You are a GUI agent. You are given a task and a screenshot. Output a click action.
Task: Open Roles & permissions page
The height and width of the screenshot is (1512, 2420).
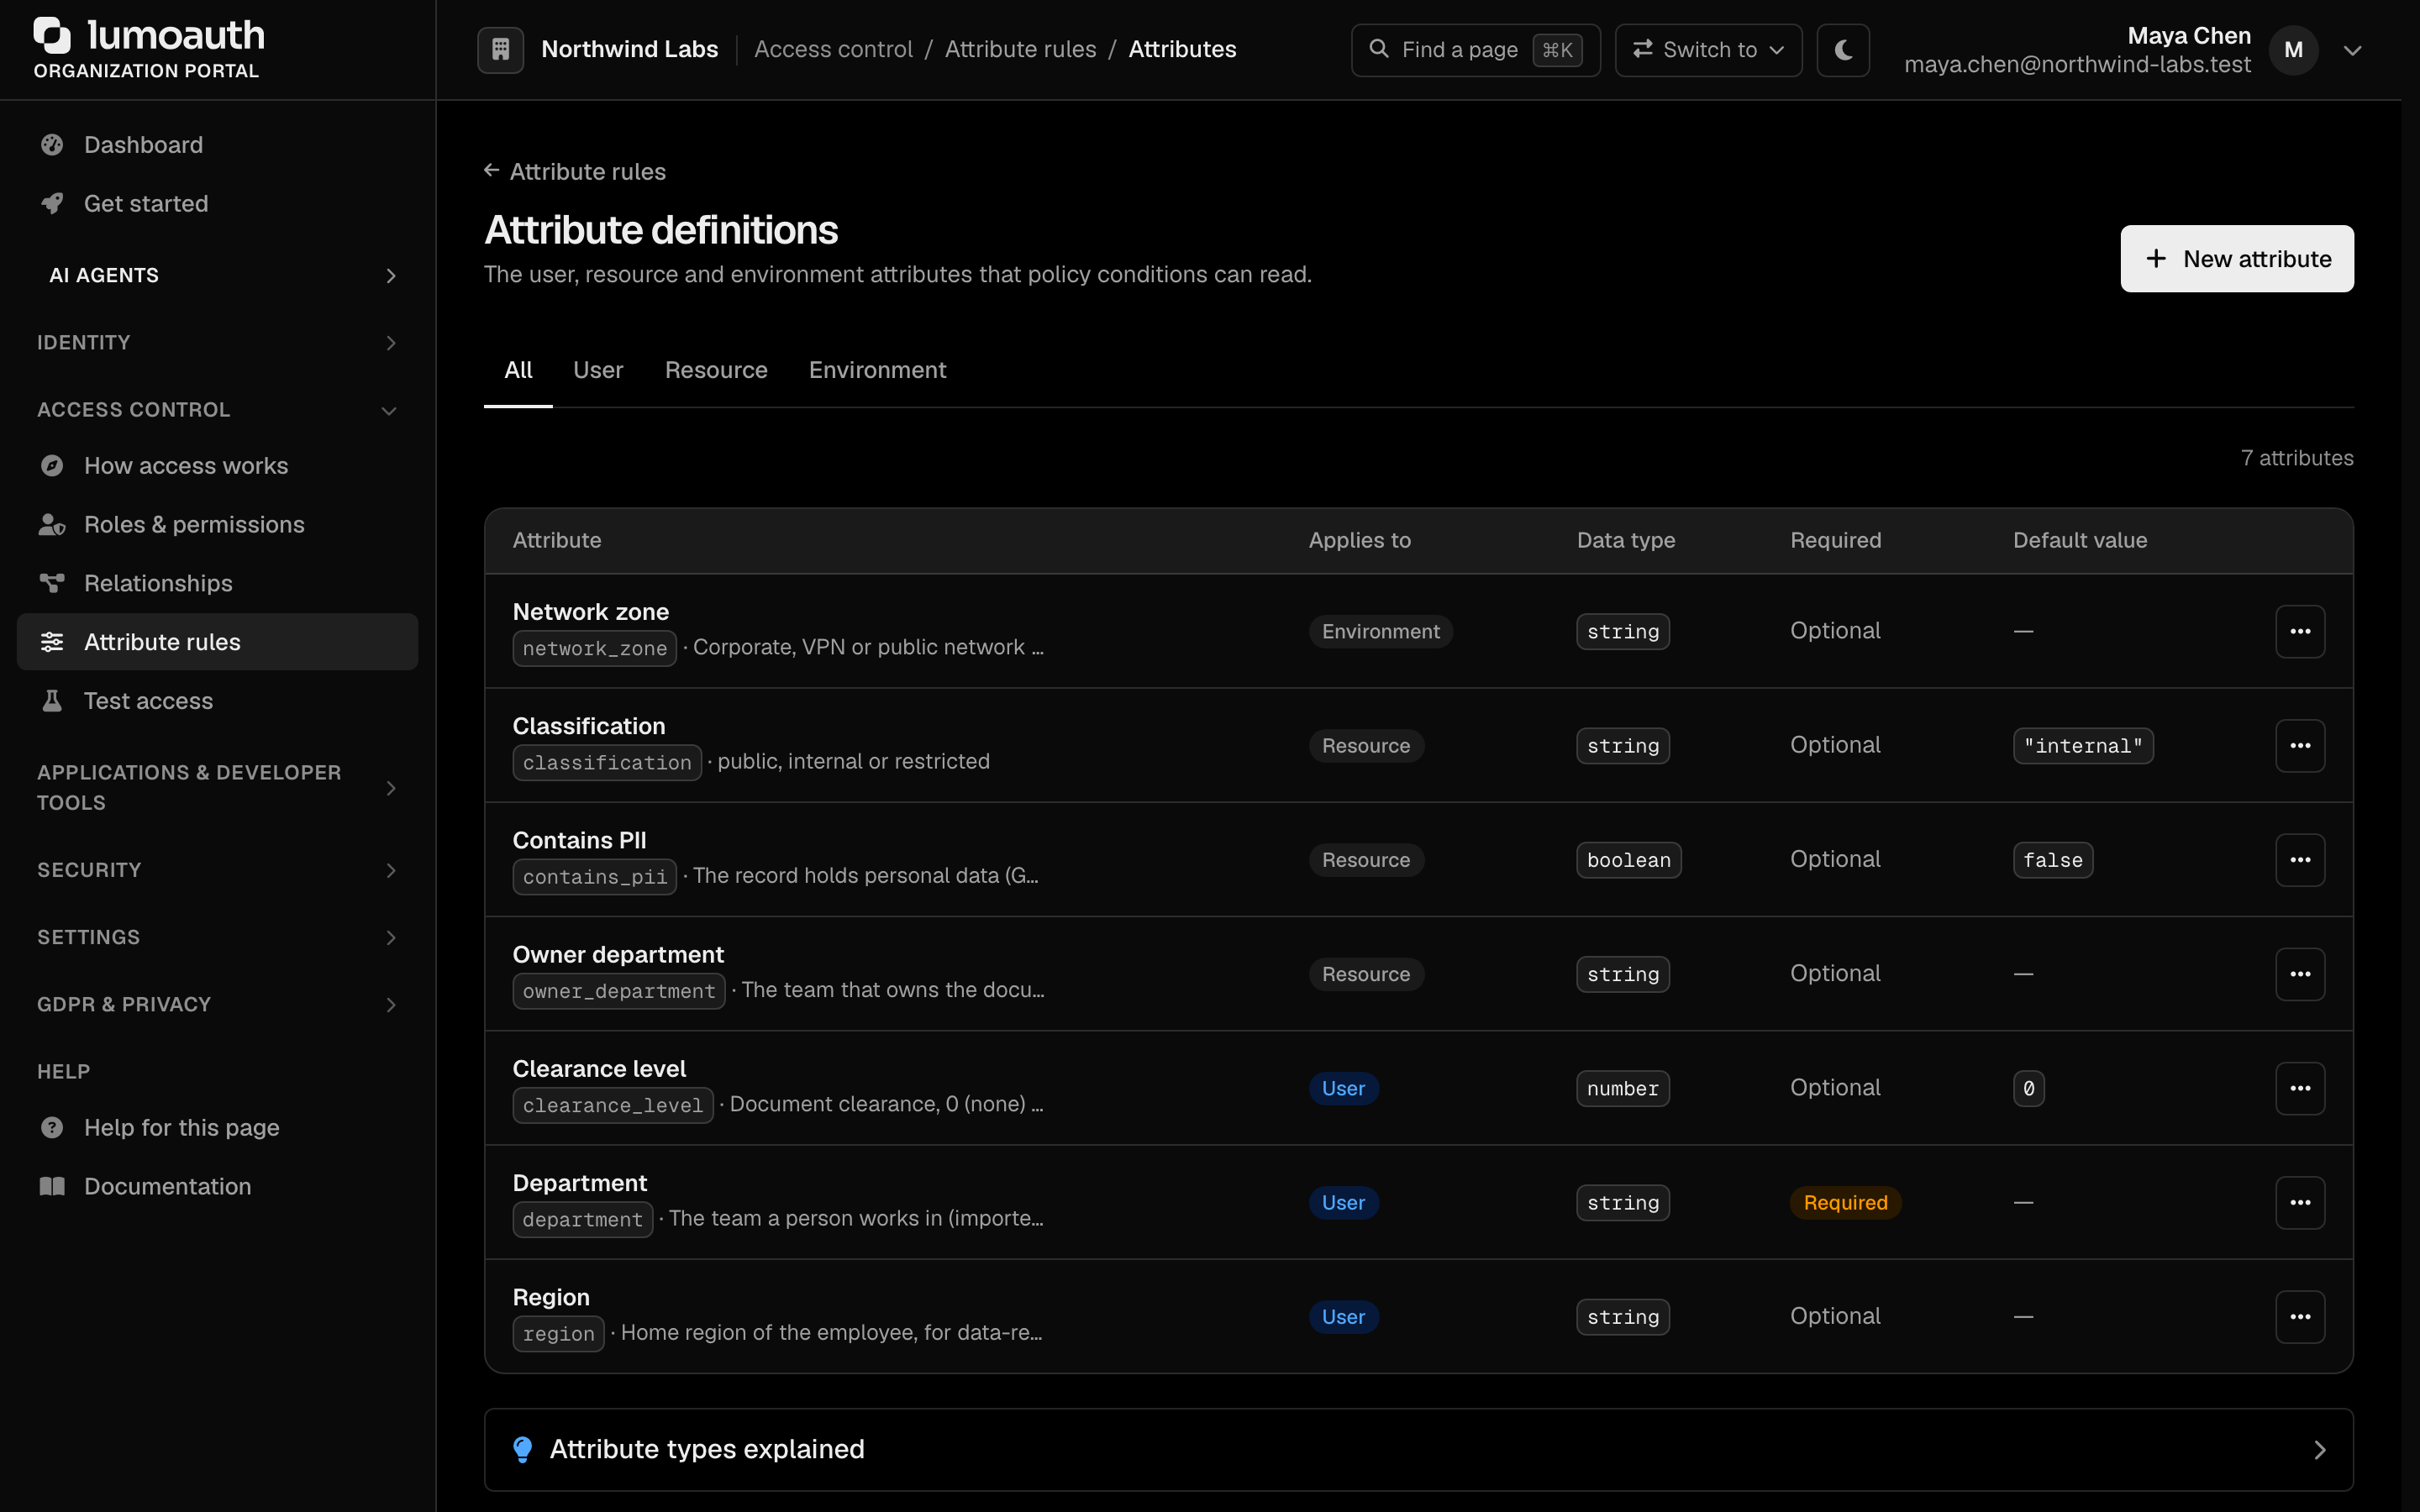pyautogui.click(x=218, y=525)
